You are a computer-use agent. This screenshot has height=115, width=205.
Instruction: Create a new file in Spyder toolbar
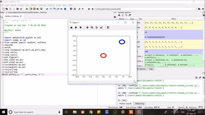tap(4, 9)
